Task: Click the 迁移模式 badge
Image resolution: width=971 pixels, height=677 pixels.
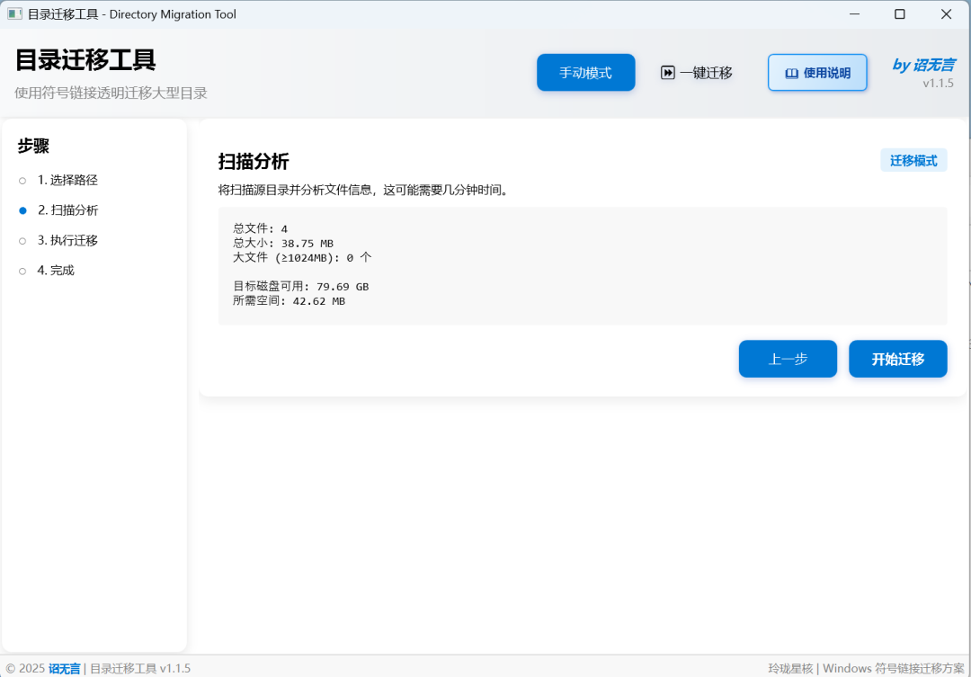Action: [x=913, y=159]
